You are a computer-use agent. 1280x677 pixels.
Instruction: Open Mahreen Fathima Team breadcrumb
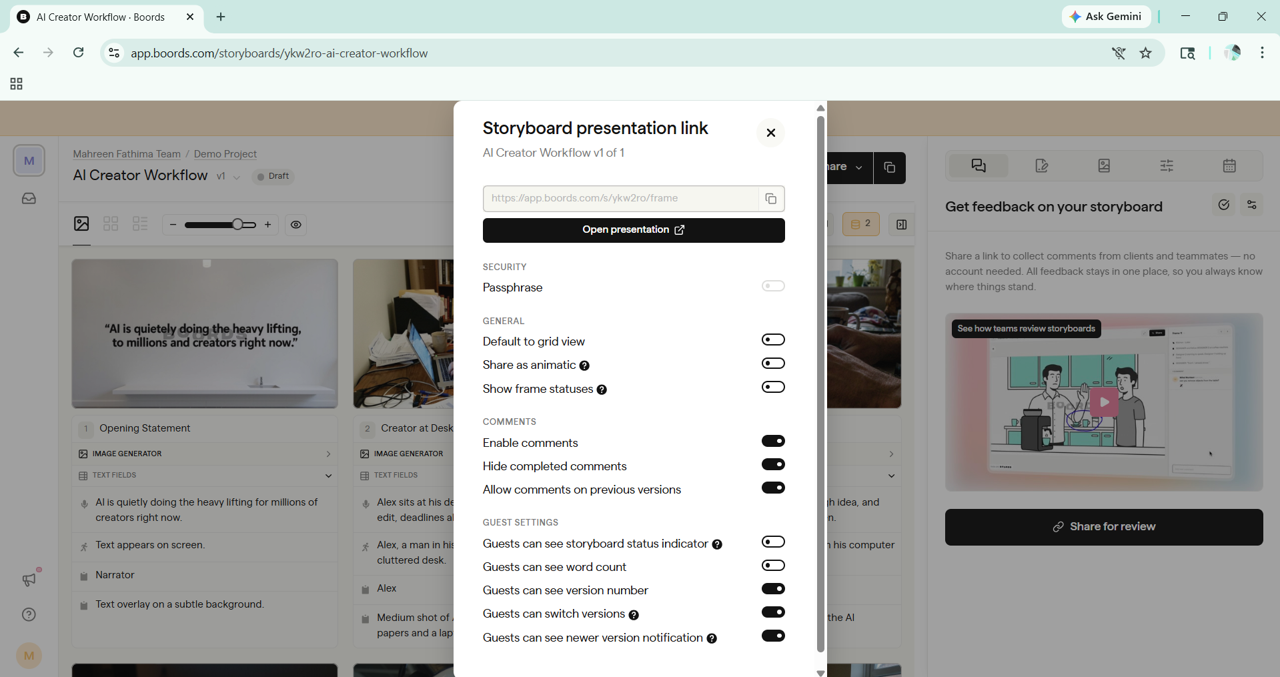127,154
